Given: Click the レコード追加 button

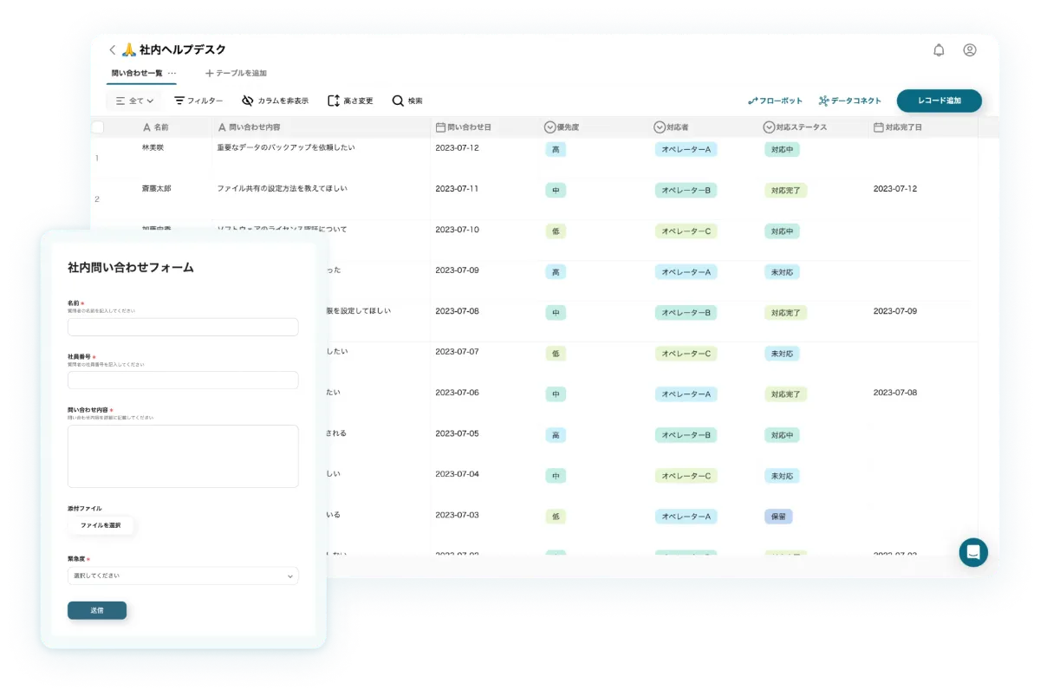Looking at the screenshot, I should point(939,101).
